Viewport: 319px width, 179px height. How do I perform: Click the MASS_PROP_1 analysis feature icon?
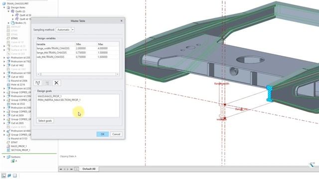tap(8, 146)
